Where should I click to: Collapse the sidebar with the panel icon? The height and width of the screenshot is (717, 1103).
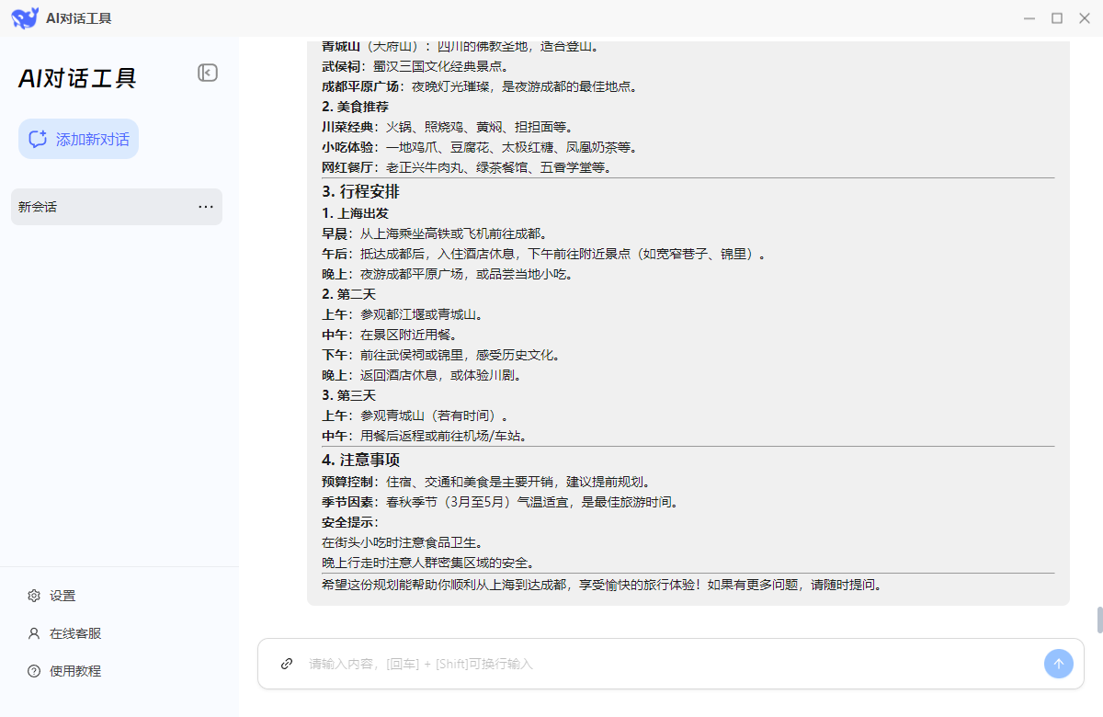208,73
